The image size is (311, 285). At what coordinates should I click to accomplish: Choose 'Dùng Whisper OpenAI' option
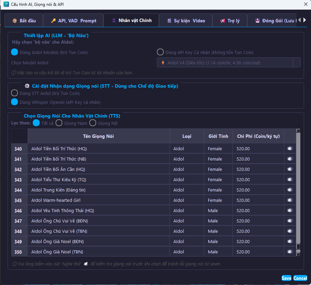coord(14,102)
